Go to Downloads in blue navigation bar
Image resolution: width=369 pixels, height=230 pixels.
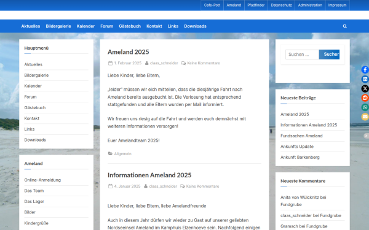pyautogui.click(x=195, y=26)
